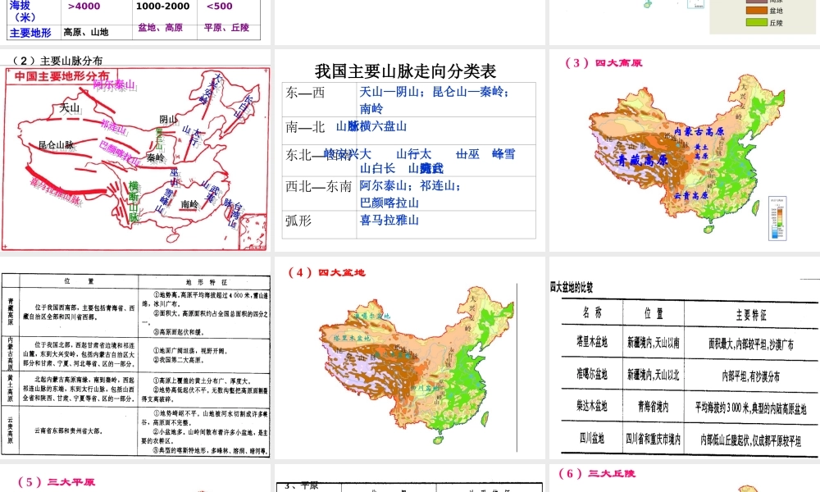
Task: Select the <500 altitude cell
Action: tap(220, 7)
